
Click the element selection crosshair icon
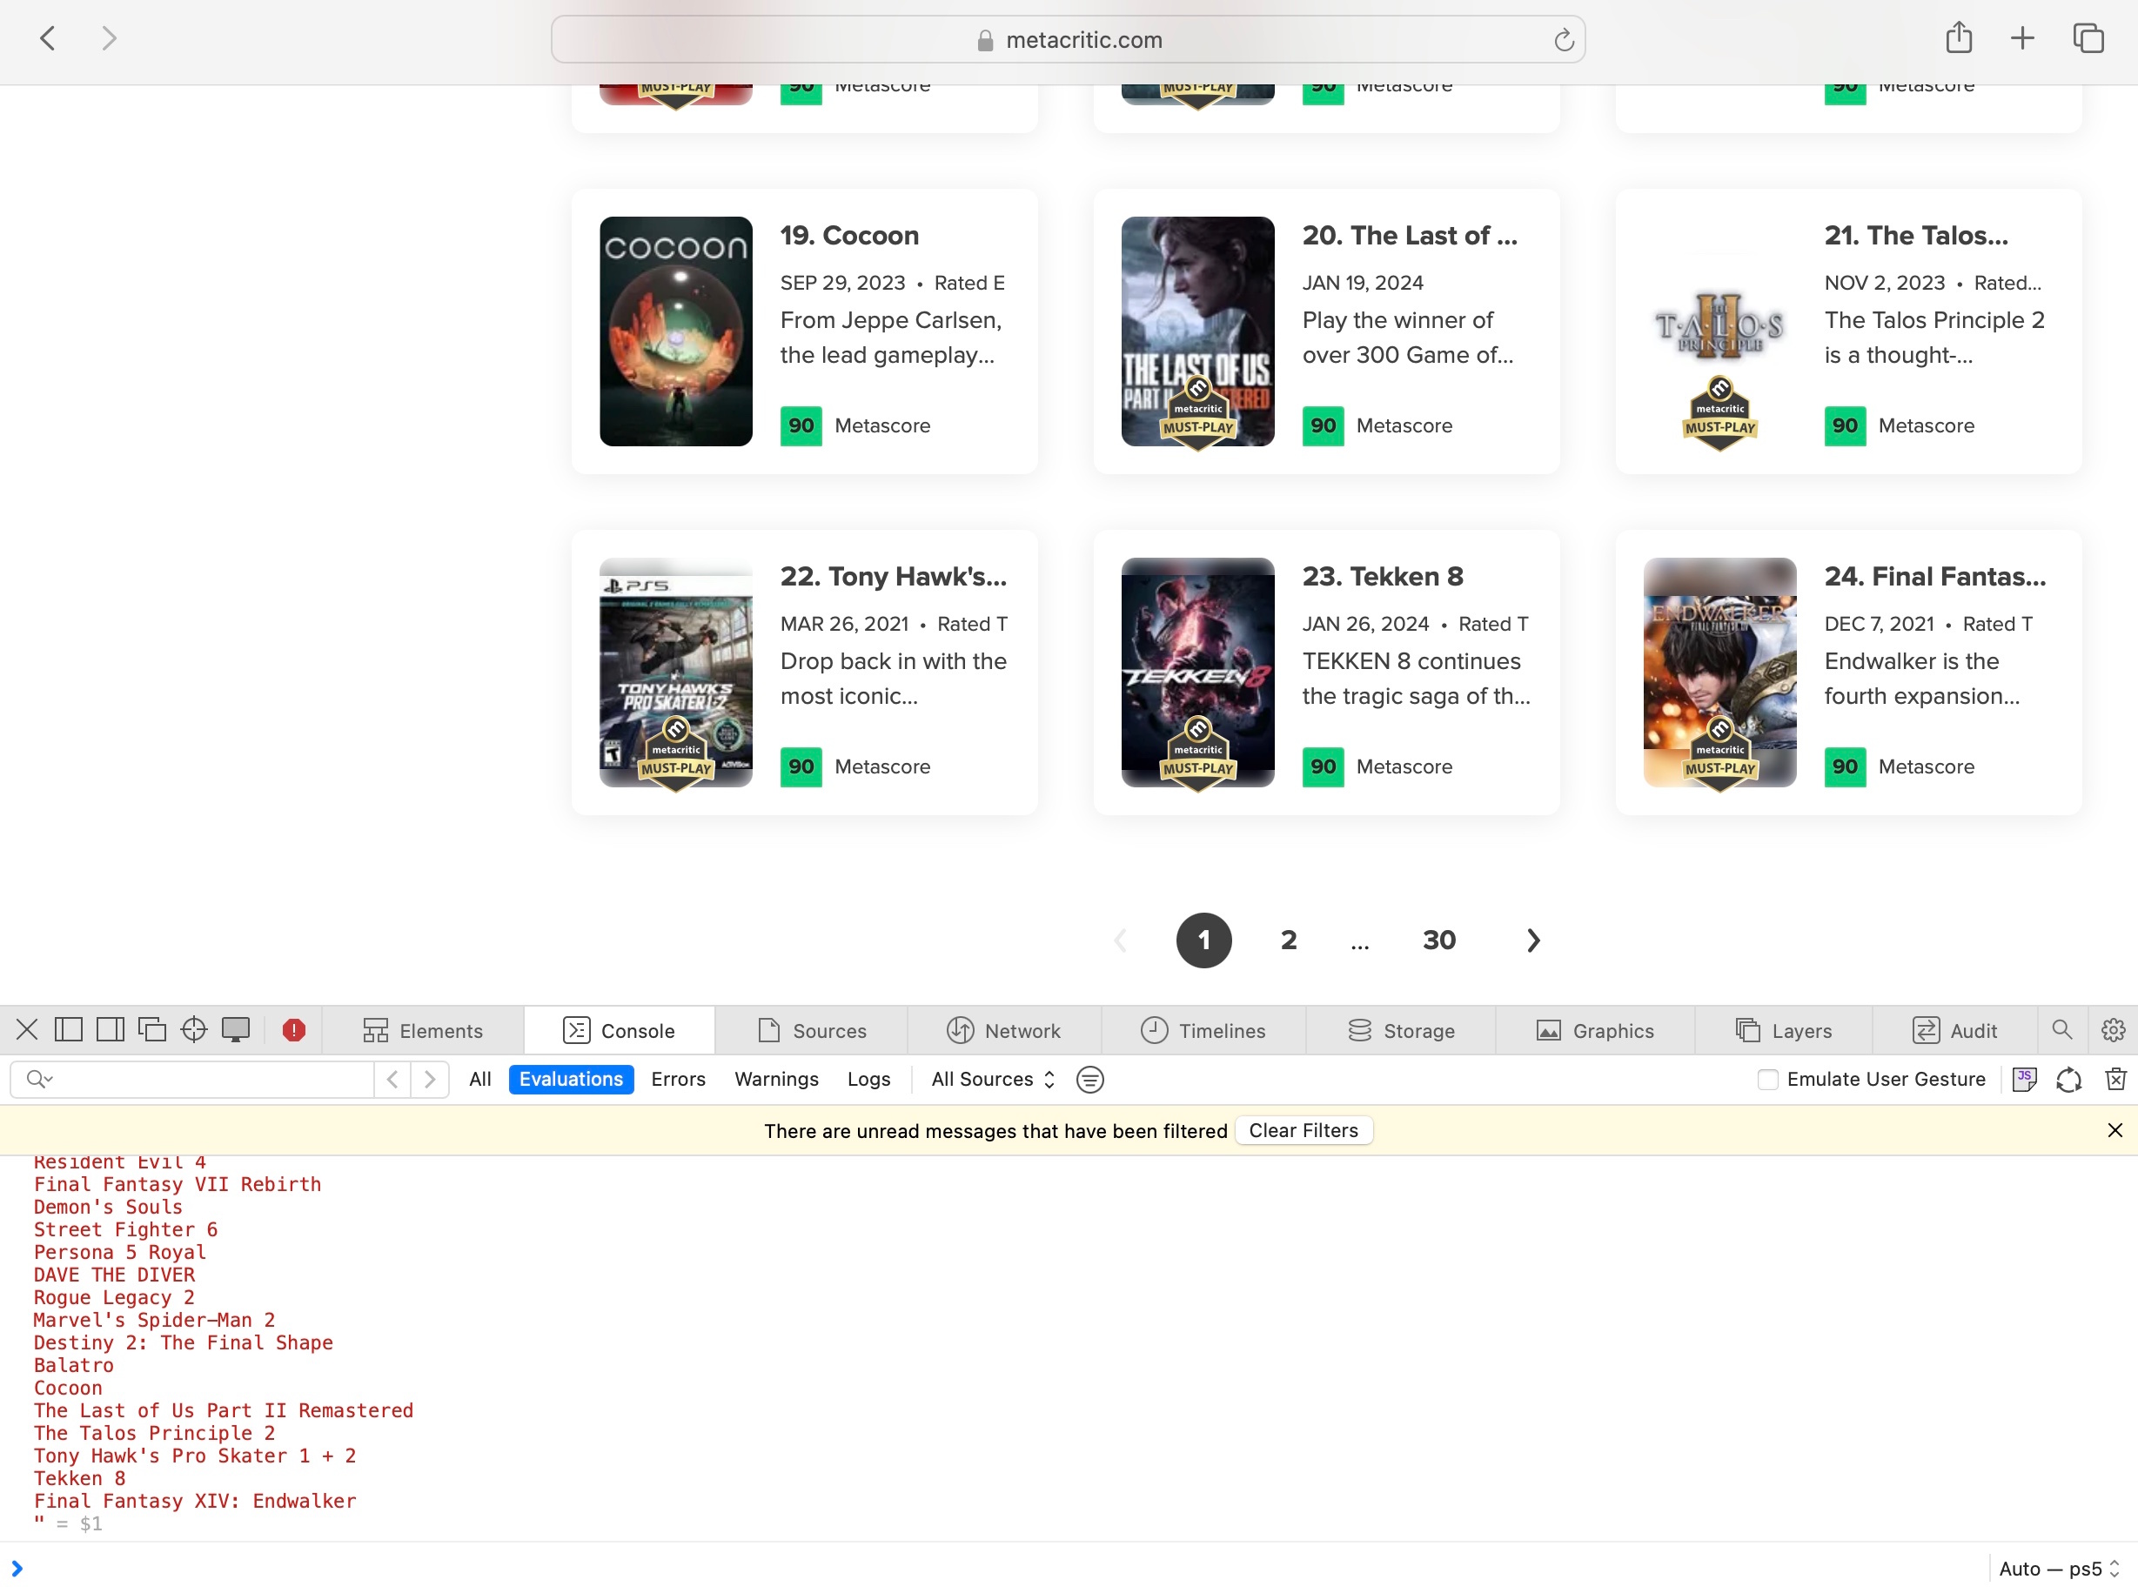tap(194, 1030)
